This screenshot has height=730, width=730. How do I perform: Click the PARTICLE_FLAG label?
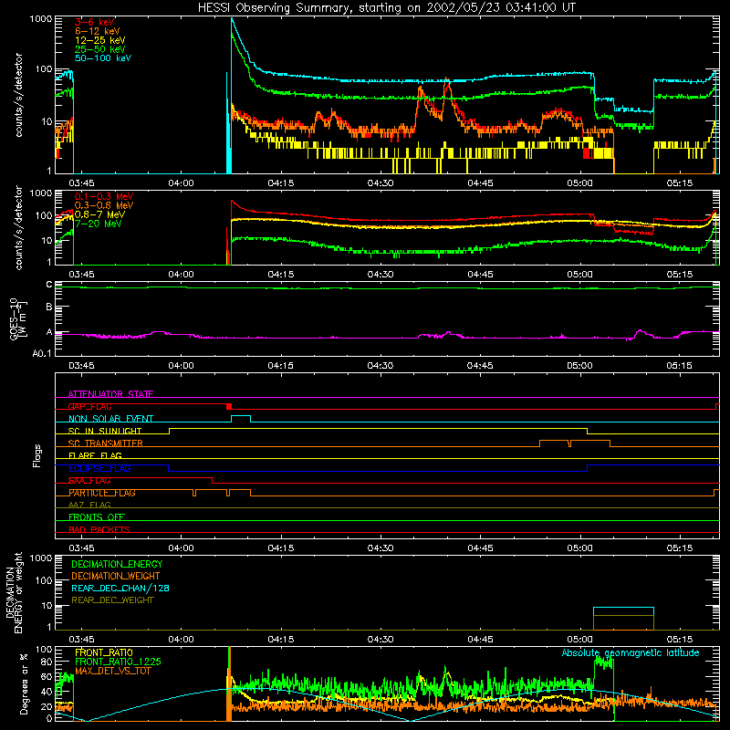[x=102, y=493]
